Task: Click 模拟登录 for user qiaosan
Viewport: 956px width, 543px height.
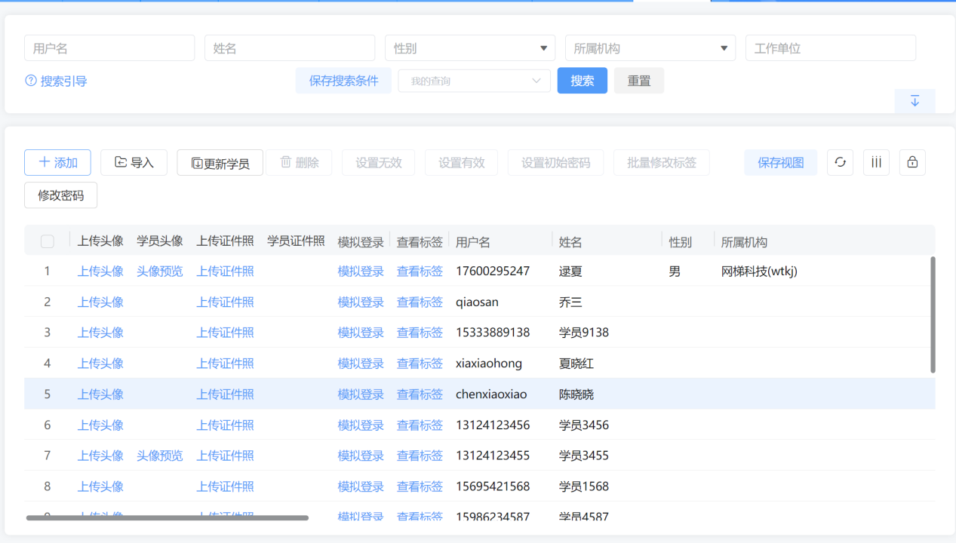Action: [x=361, y=302]
